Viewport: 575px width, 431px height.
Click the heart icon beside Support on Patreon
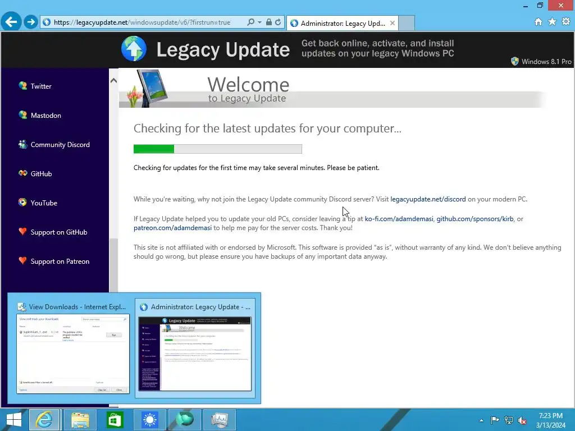tap(22, 260)
